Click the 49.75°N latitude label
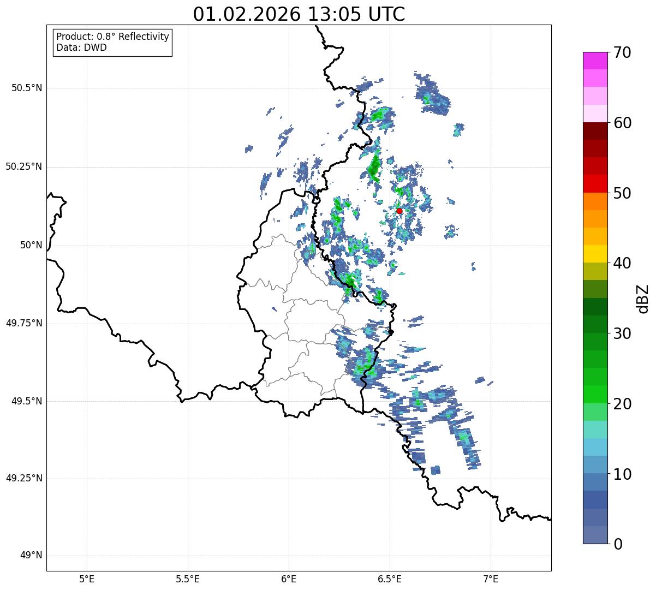 (x=24, y=323)
